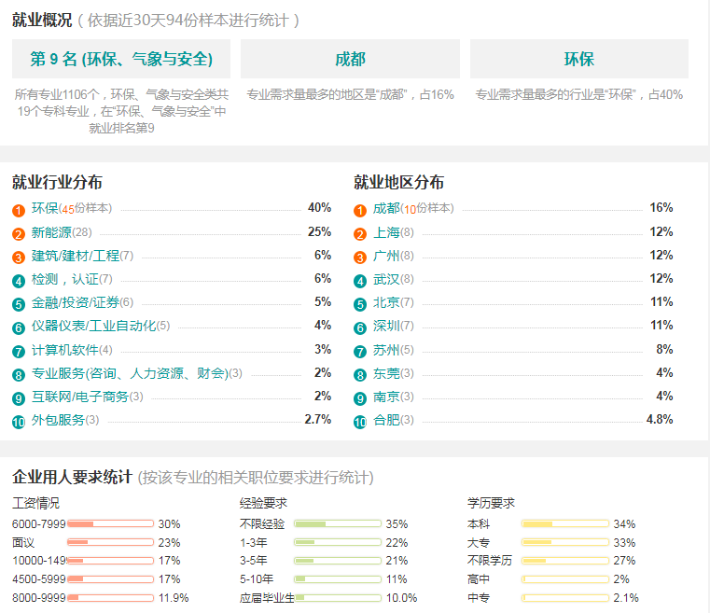Click the rank 5 badge beside 金融/投资/证券

pos(18,304)
